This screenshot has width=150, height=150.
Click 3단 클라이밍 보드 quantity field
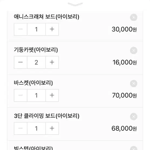(36, 128)
